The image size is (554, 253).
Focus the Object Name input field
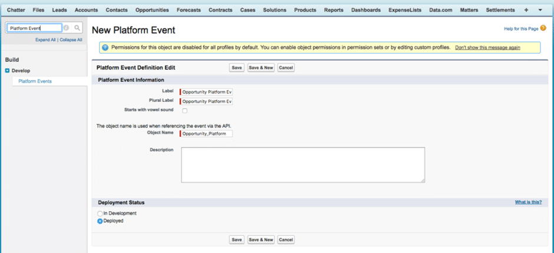click(207, 134)
